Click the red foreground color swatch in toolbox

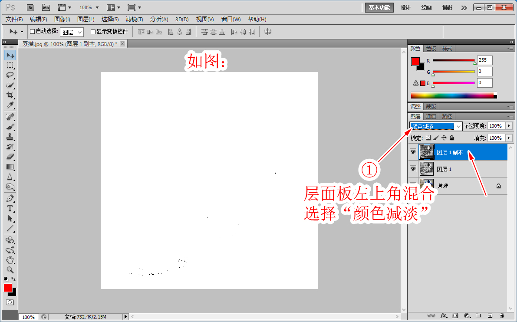8,288
